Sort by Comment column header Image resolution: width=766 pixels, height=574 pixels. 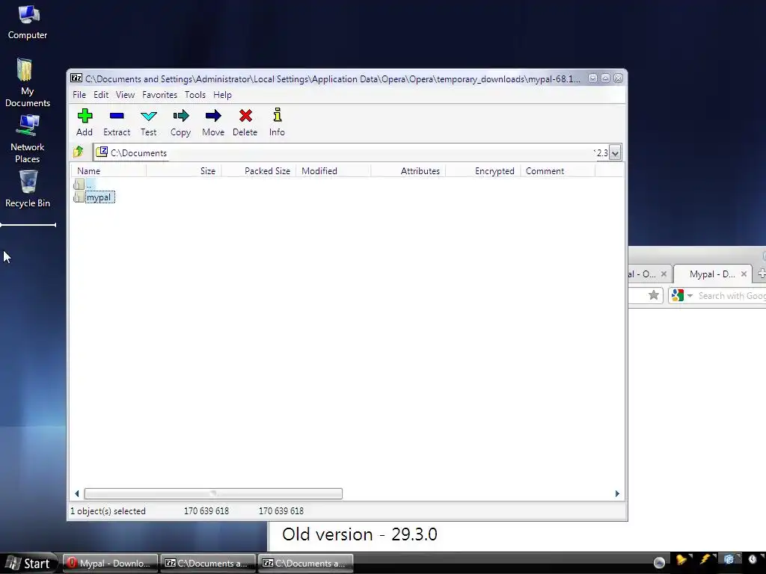[x=558, y=171]
